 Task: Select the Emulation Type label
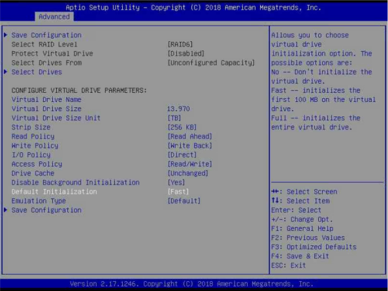(x=39, y=201)
